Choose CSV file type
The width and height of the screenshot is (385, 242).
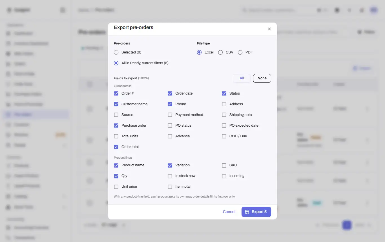click(x=220, y=52)
